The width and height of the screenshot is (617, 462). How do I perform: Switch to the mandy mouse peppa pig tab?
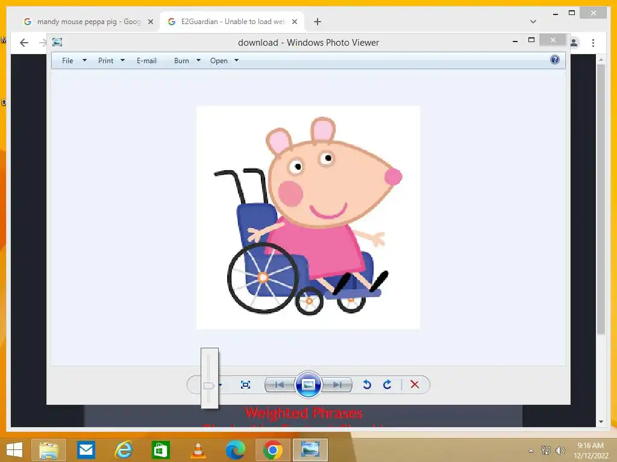(x=89, y=22)
